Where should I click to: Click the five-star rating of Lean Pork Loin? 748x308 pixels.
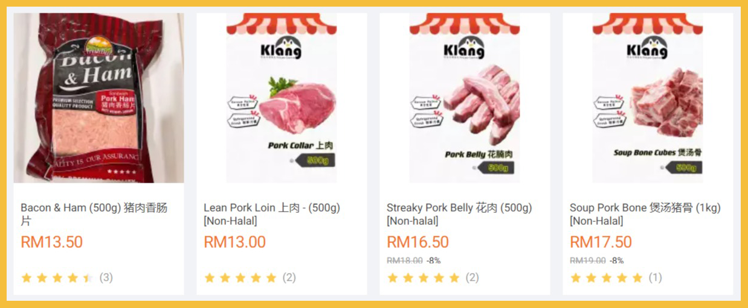pyautogui.click(x=240, y=278)
